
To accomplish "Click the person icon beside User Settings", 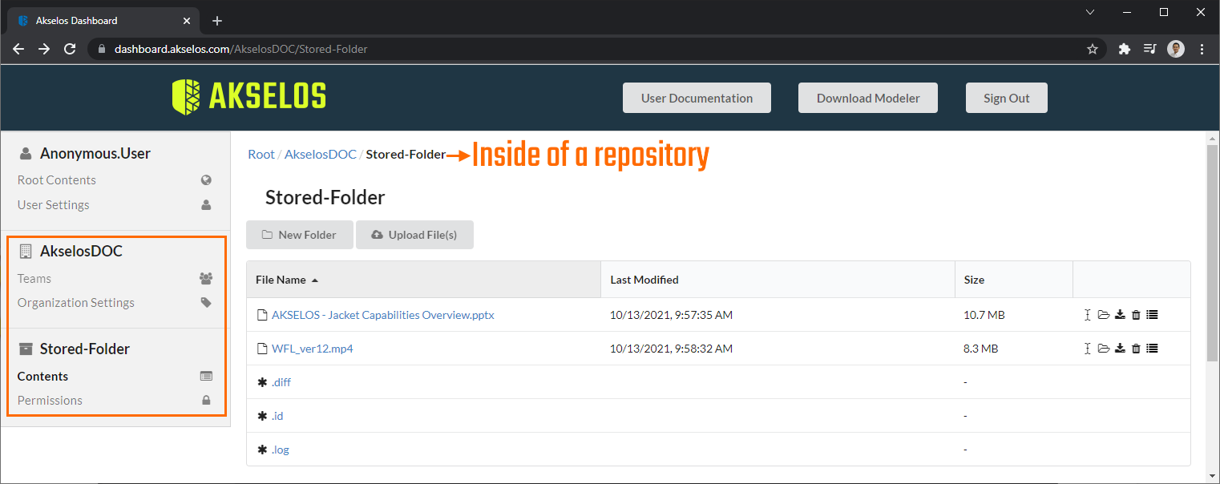I will [x=206, y=205].
